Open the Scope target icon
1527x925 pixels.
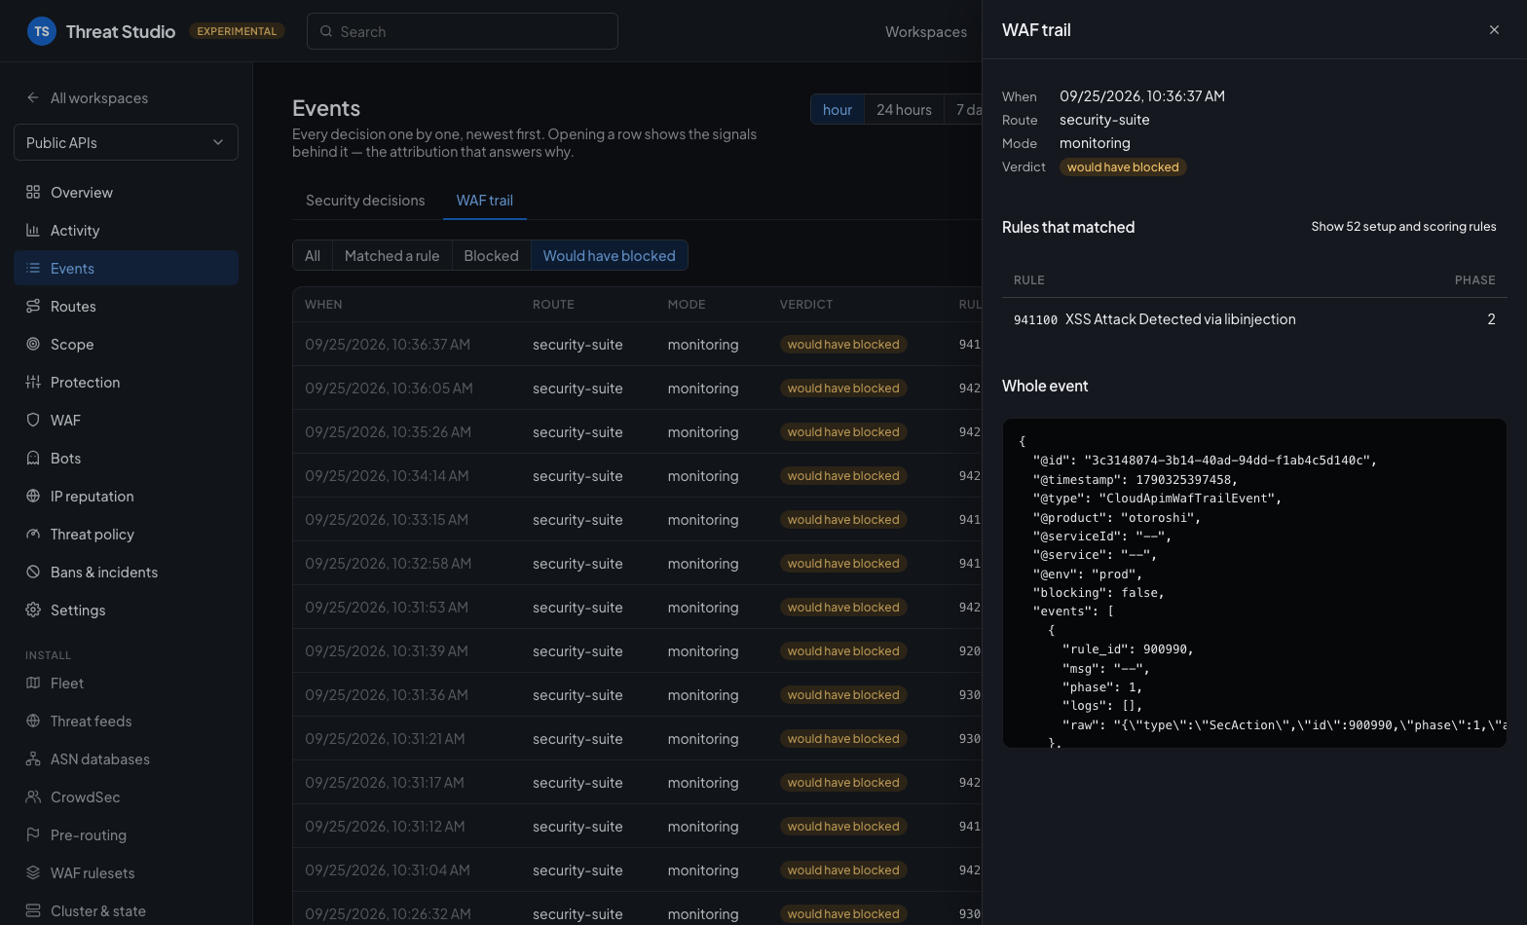pyautogui.click(x=33, y=344)
